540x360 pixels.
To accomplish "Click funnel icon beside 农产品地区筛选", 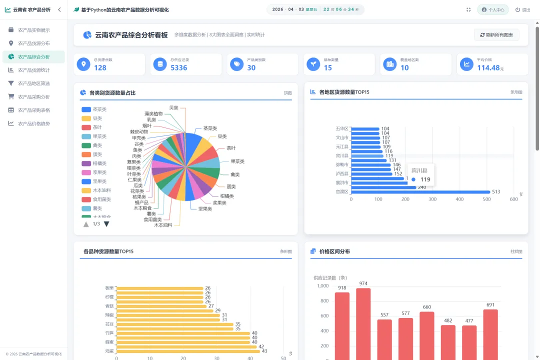I will [11, 83].
